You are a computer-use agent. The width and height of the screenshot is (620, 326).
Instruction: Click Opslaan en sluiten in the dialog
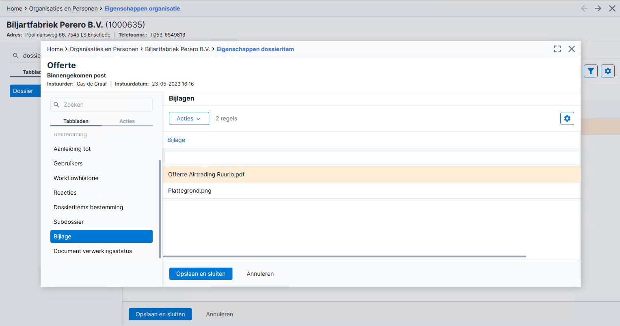click(201, 274)
